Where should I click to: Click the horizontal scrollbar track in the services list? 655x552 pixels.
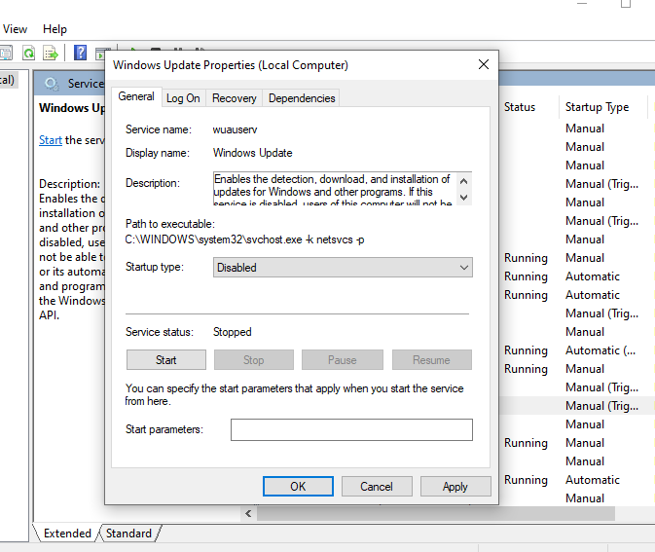click(434, 514)
